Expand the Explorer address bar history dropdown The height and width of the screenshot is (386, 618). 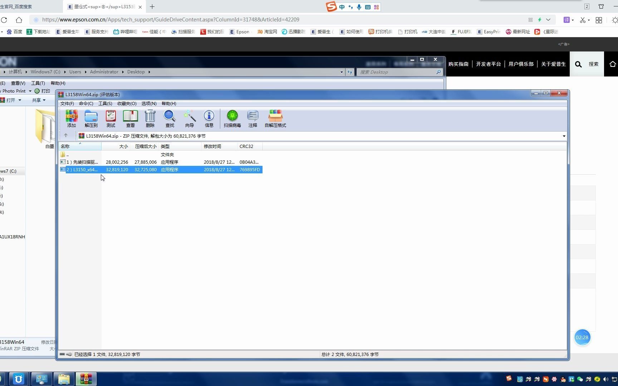point(342,72)
